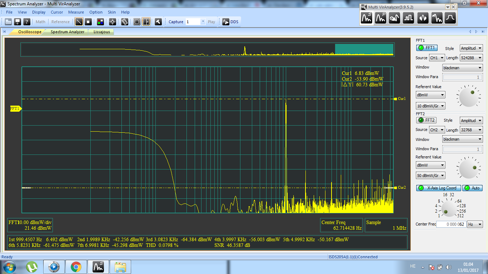The width and height of the screenshot is (488, 274).
Task: Open the Multi VirAnalyzer panel dropdown arrow
Action: click(447, 7)
